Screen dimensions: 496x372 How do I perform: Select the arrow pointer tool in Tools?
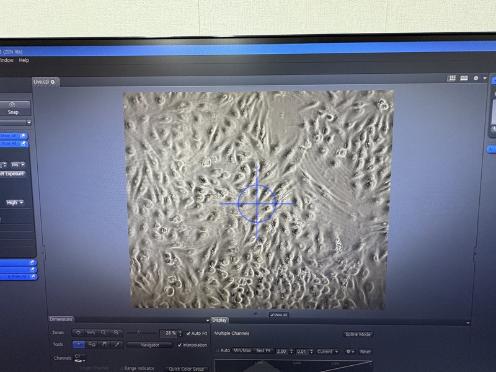pyautogui.click(x=79, y=345)
